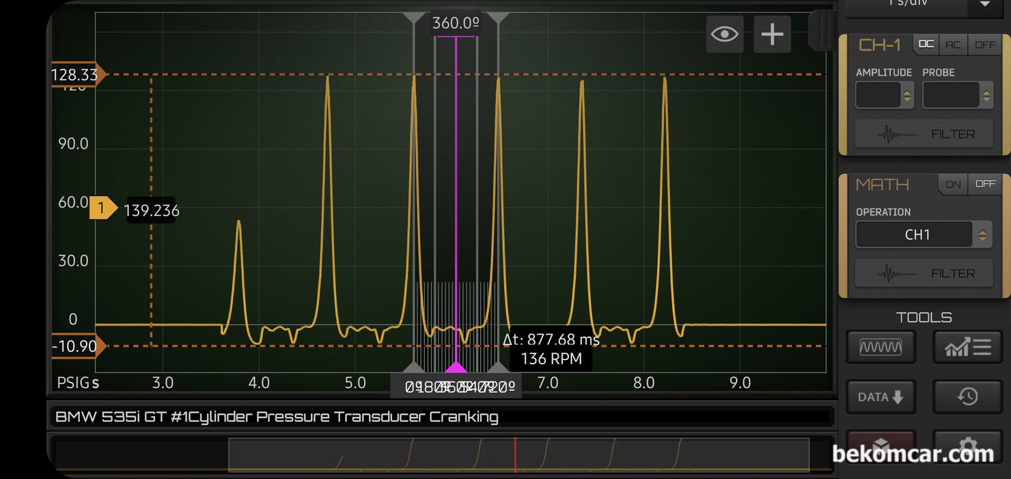Open the measurements chart list tool
The image size is (1011, 479).
tap(967, 347)
